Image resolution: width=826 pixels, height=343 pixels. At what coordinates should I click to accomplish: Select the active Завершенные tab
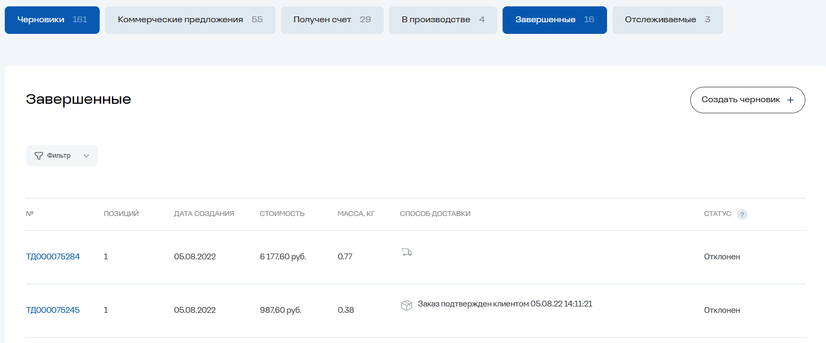pyautogui.click(x=555, y=20)
